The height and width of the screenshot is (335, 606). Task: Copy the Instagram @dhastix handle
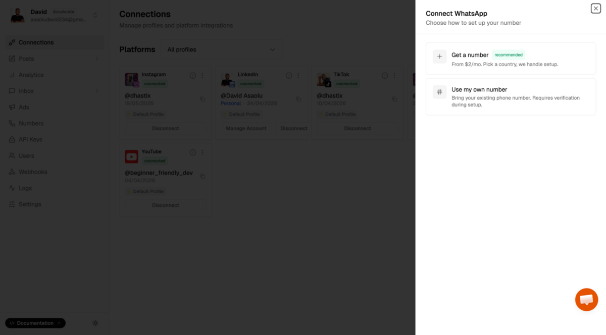click(x=203, y=99)
